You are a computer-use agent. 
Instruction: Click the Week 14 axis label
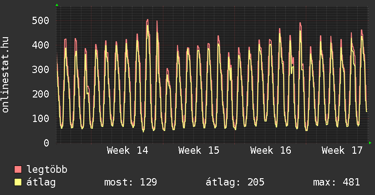[127, 150]
